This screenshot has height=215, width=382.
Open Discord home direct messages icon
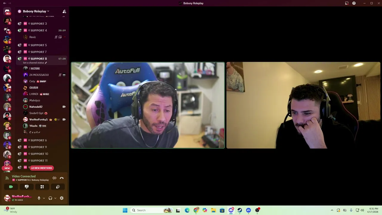pos(7,11)
